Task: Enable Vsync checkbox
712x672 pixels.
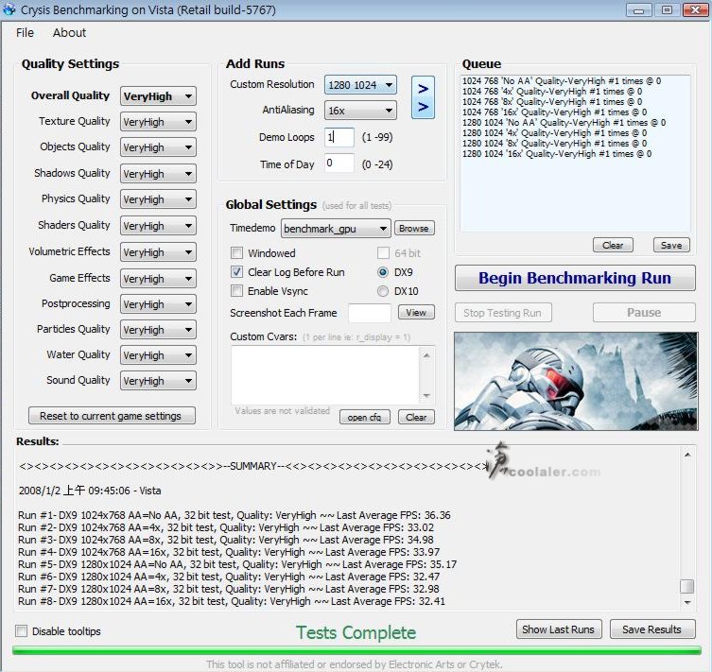Action: 236,291
